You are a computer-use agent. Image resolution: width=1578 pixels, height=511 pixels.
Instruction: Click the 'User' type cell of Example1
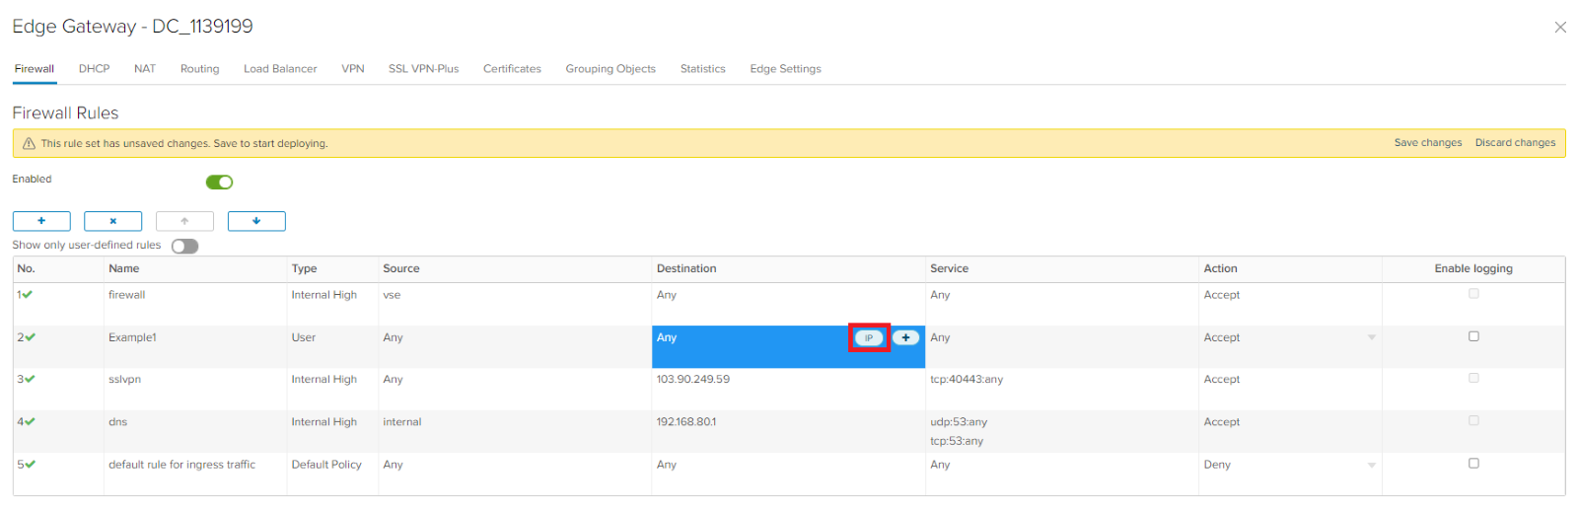(304, 337)
